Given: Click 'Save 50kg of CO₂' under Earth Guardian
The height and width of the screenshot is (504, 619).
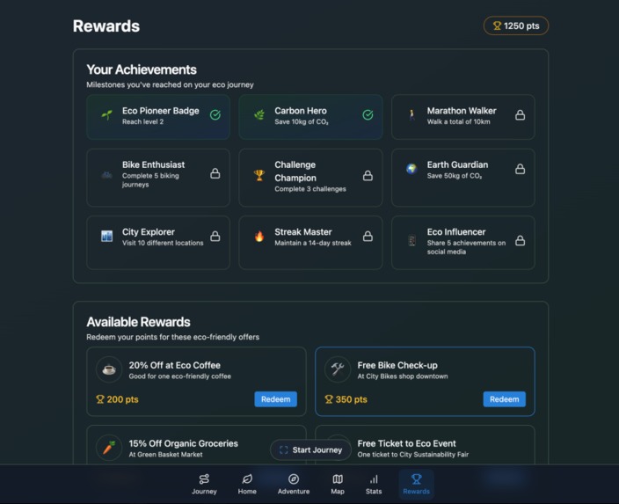Looking at the screenshot, I should [x=454, y=176].
